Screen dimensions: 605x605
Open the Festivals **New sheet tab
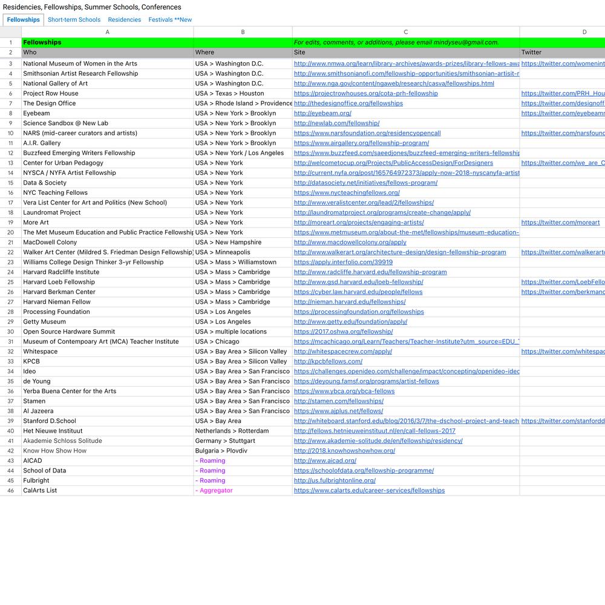[170, 20]
